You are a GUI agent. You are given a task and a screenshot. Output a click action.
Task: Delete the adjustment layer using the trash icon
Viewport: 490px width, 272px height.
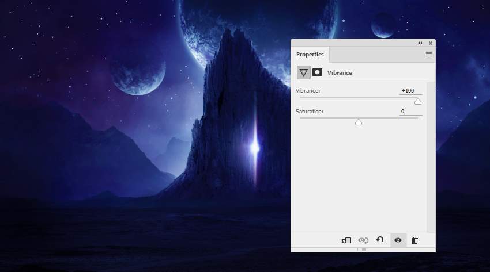414,240
